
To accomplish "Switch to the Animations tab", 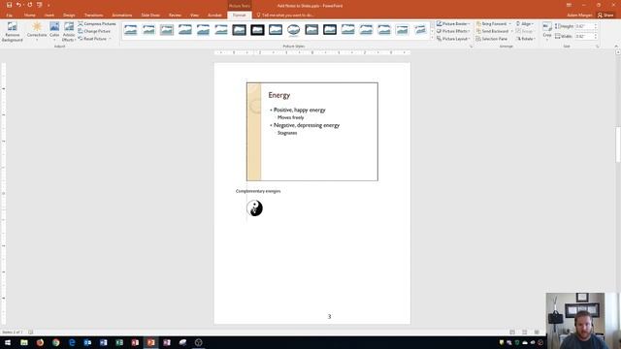I will click(x=122, y=16).
